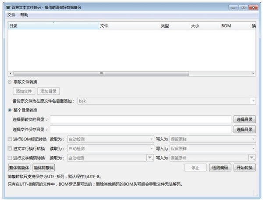
Task: Sort list by 目录 column header
Action: click(x=53, y=26)
